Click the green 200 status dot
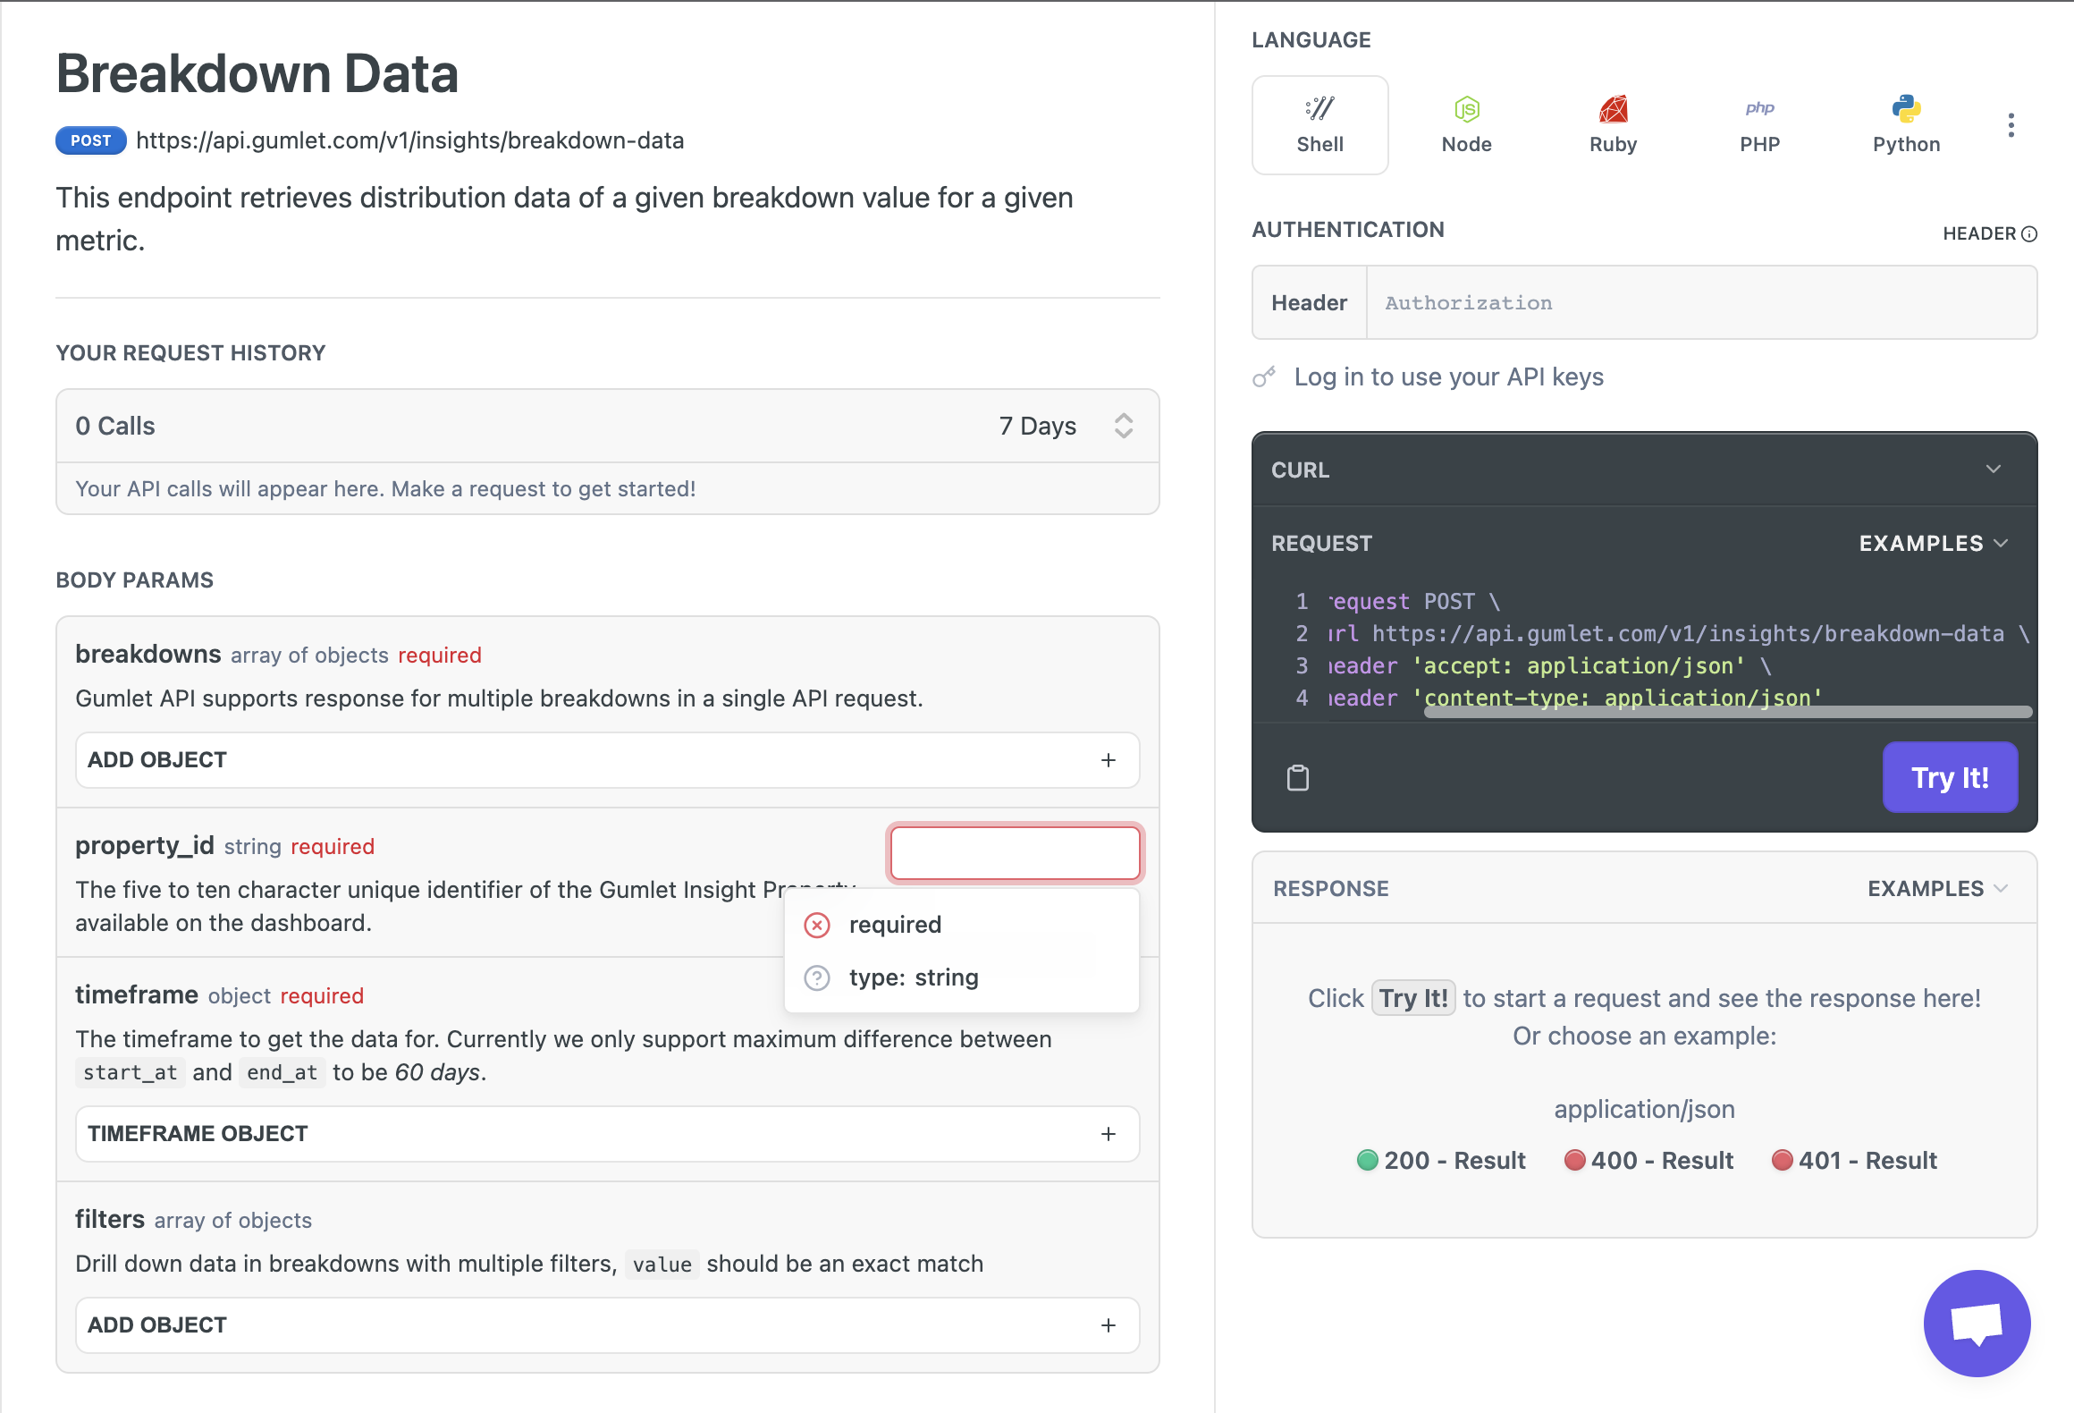This screenshot has height=1413, width=2074. click(x=1367, y=1160)
